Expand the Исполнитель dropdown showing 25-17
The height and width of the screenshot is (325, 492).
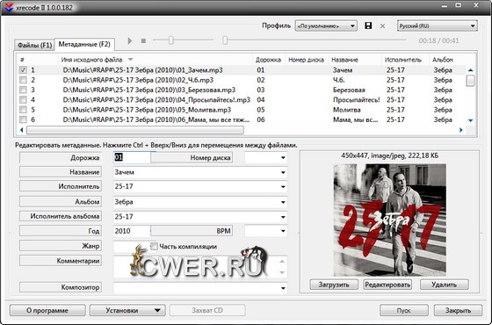(283, 187)
